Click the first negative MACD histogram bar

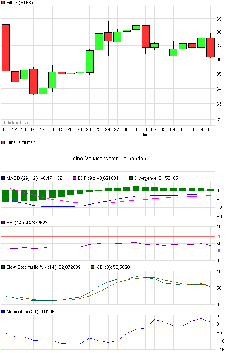[6, 196]
